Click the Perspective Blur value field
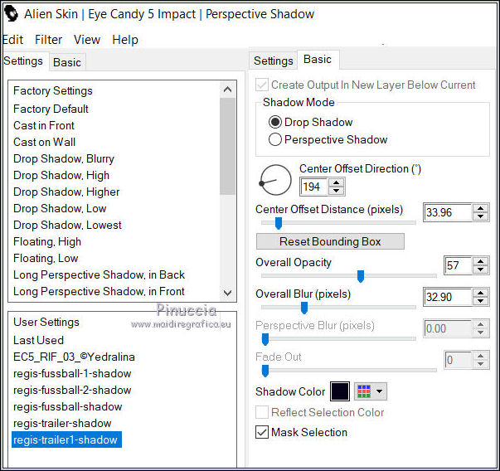 coord(448,328)
